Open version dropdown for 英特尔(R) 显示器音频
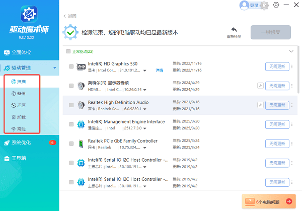 point(144,90)
